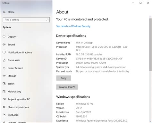Click the System section label in sidebar
152x123 pixels.
pos(7,27)
